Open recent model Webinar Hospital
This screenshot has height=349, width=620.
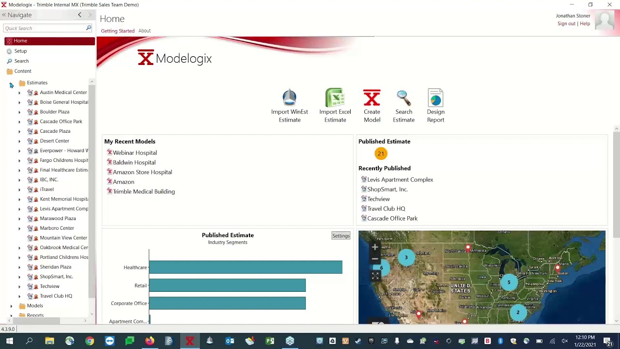[x=135, y=153]
